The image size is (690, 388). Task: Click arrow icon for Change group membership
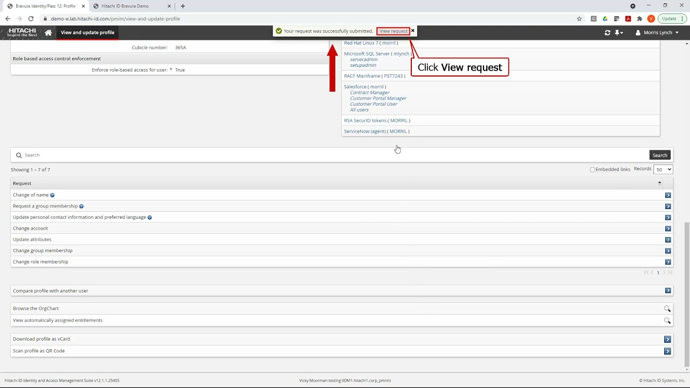click(668, 251)
